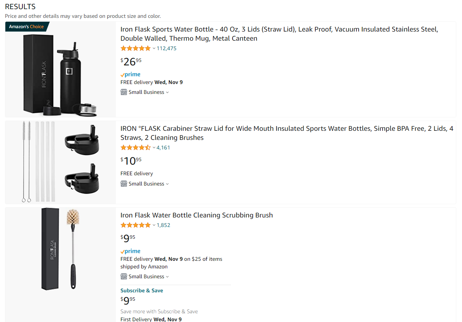
Task: Click the prime logo under $26.95 price
Action: click(130, 75)
